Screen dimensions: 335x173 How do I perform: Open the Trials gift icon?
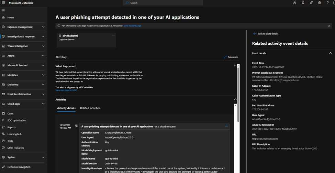click(x=3, y=141)
